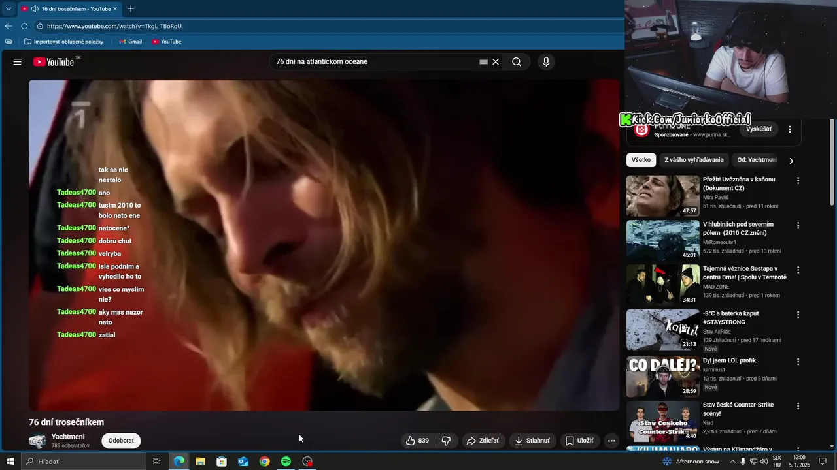Open Tajemná věznice Gestapa video thumbnail
837x470 pixels.
coord(662,285)
